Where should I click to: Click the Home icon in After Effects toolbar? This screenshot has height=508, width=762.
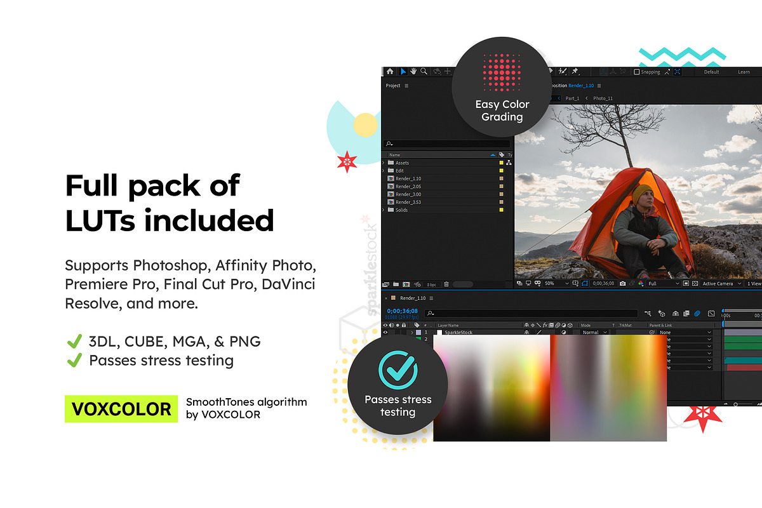tap(390, 72)
